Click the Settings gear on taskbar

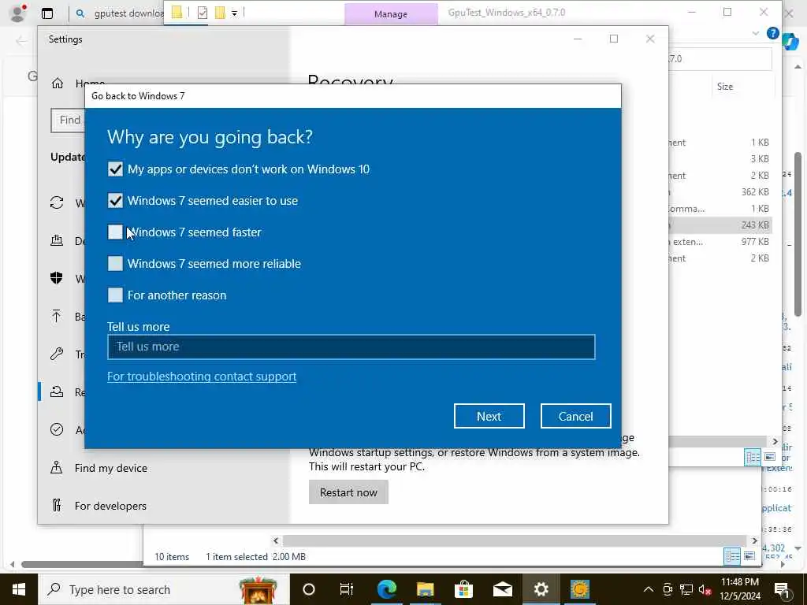point(541,589)
